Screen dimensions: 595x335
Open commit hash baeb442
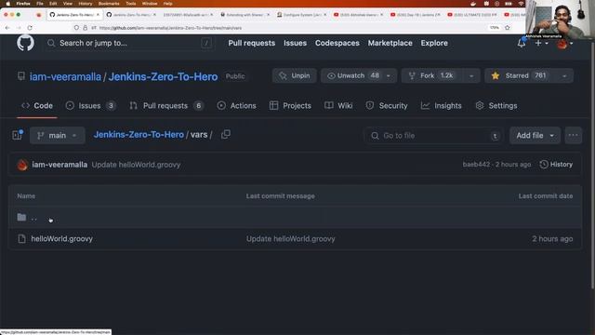point(476,165)
